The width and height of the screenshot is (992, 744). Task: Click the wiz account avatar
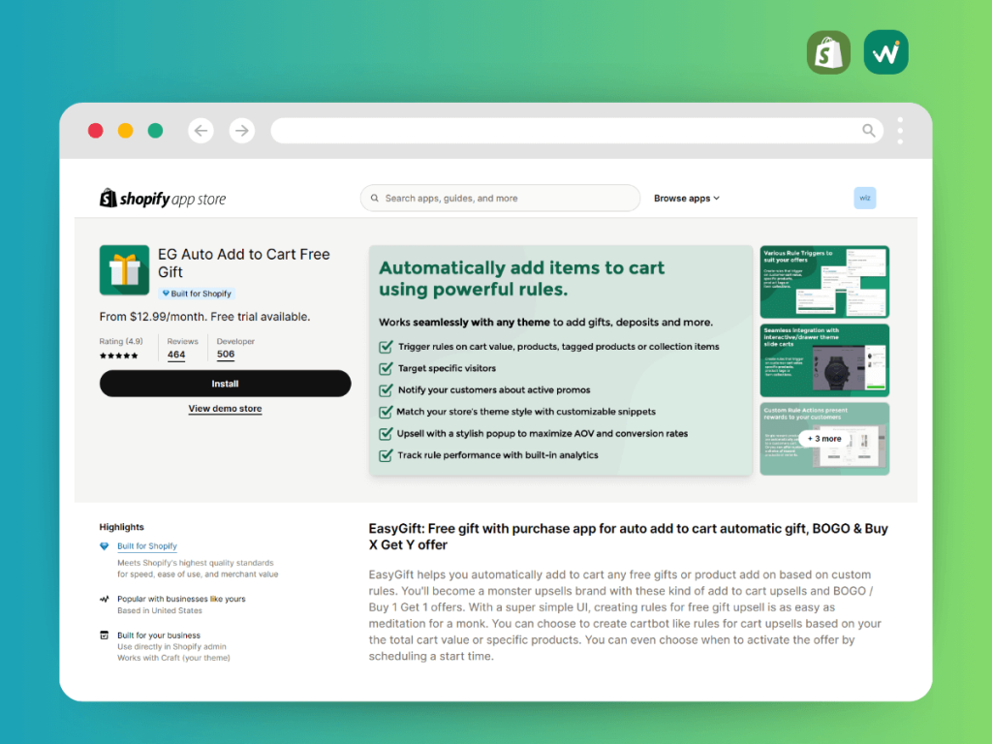(x=865, y=198)
